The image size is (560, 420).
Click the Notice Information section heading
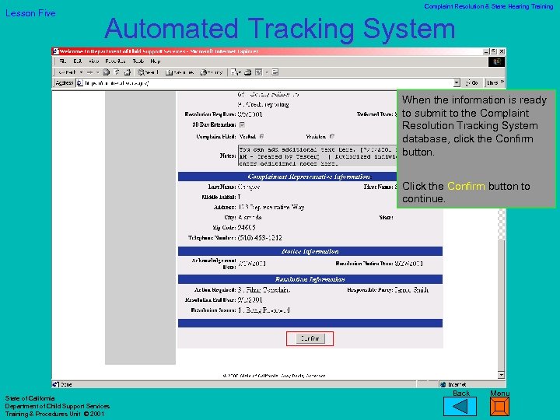click(x=310, y=251)
